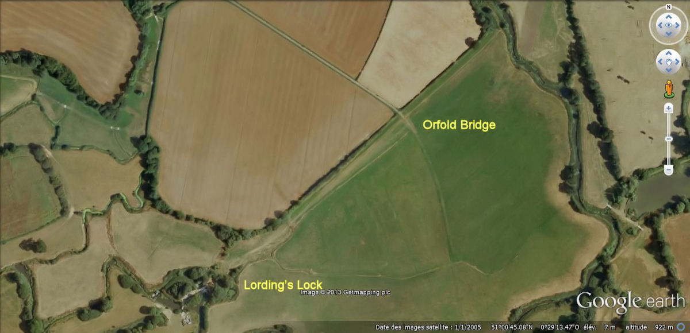Click the move up arrow on pan control
Screen dimensions: 690x333
click(x=668, y=53)
